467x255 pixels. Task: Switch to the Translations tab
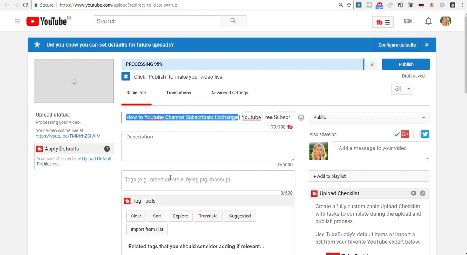click(x=178, y=93)
